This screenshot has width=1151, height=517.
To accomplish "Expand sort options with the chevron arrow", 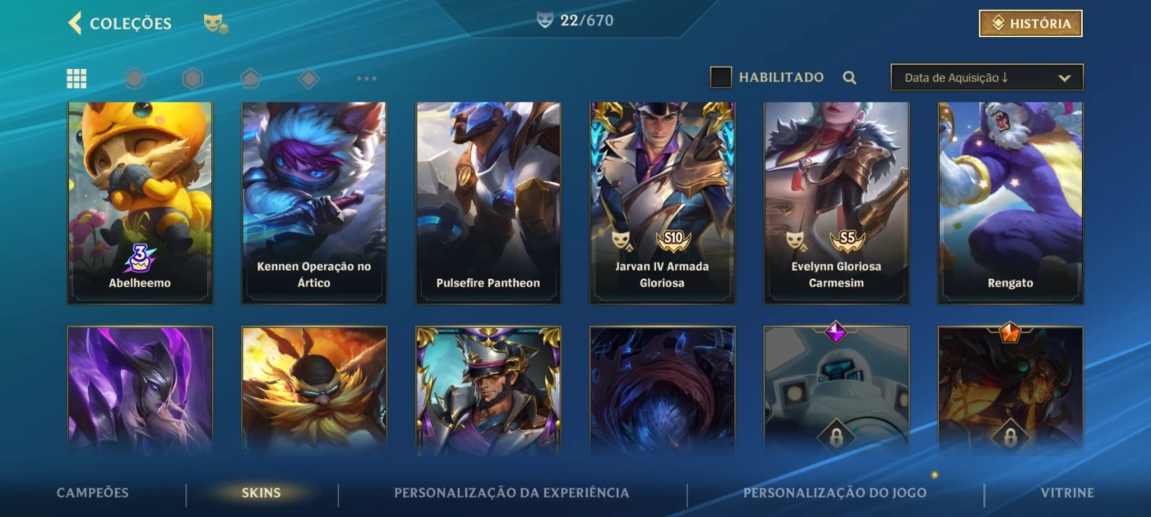I will tap(1064, 78).
